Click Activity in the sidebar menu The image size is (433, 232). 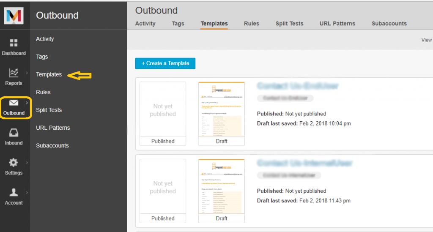click(45, 39)
